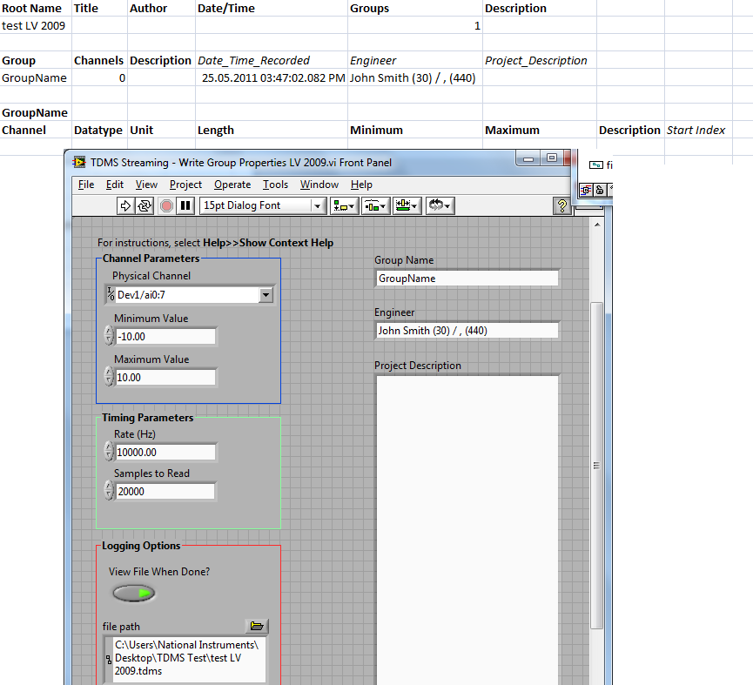
Task: Open the Distribute Objects tool
Action: [x=375, y=206]
